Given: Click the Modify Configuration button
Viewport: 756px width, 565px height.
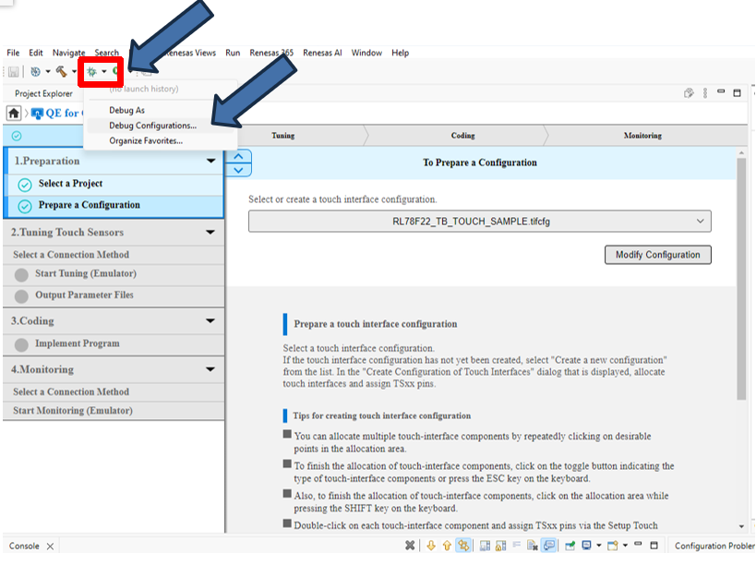Looking at the screenshot, I should coord(657,255).
